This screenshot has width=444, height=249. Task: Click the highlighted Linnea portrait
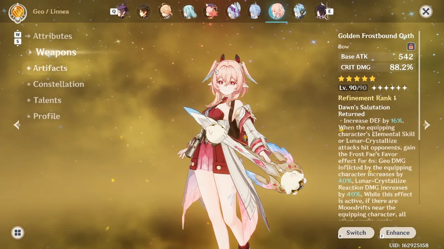pos(276,11)
